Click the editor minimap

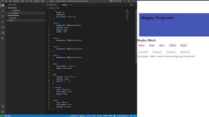(x=128, y=15)
